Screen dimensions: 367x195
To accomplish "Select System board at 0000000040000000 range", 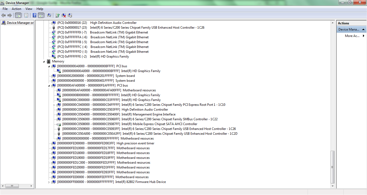I will (x=96, y=81).
